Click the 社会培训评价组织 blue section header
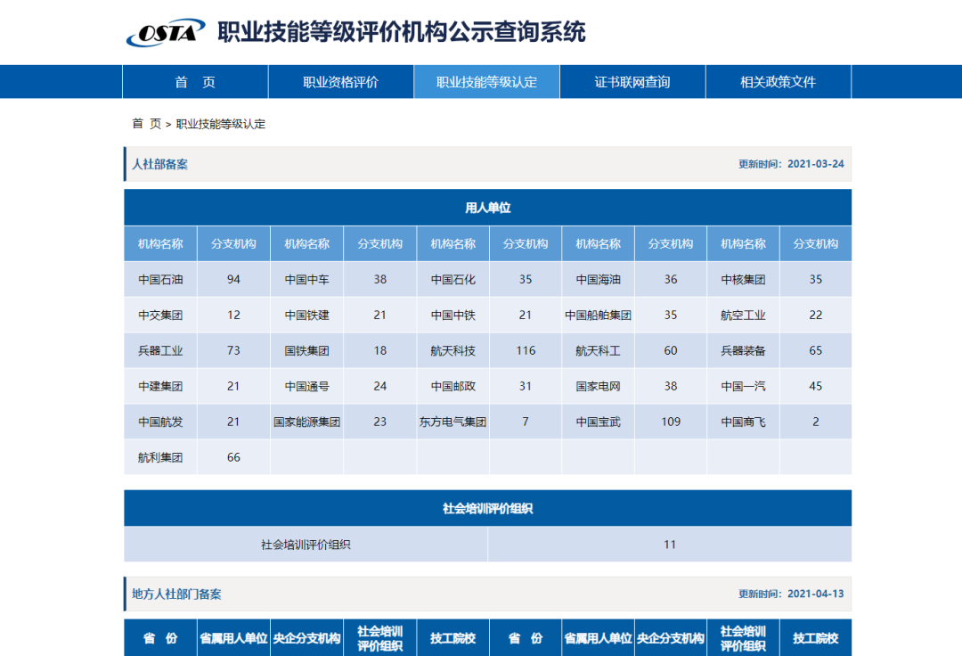 tap(488, 508)
